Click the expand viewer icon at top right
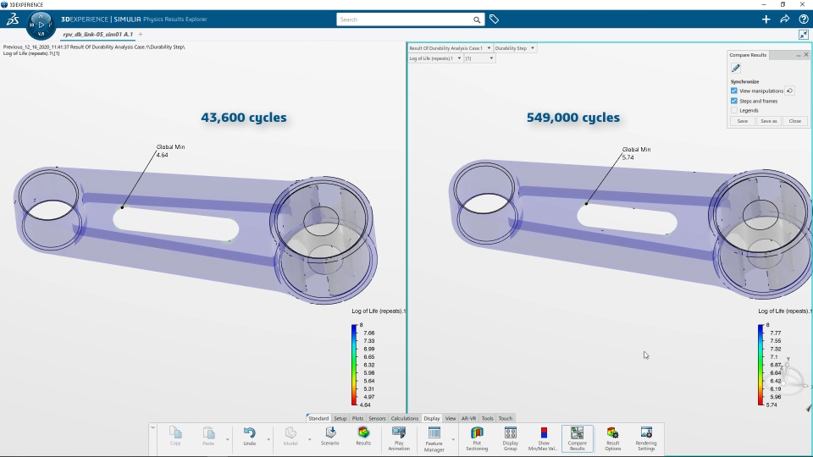This screenshot has height=457, width=813. coord(803,35)
